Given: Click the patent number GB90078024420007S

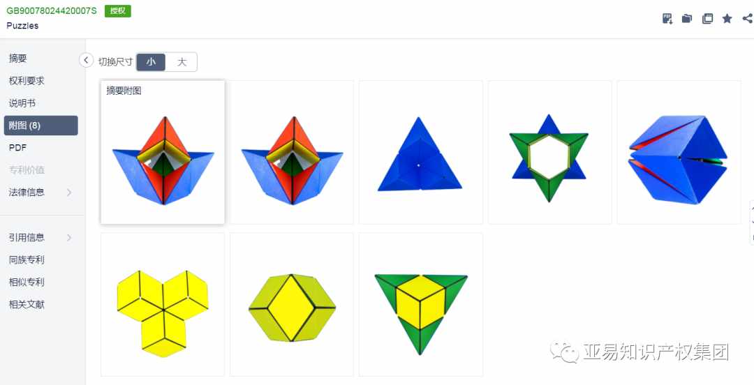Looking at the screenshot, I should pos(52,10).
